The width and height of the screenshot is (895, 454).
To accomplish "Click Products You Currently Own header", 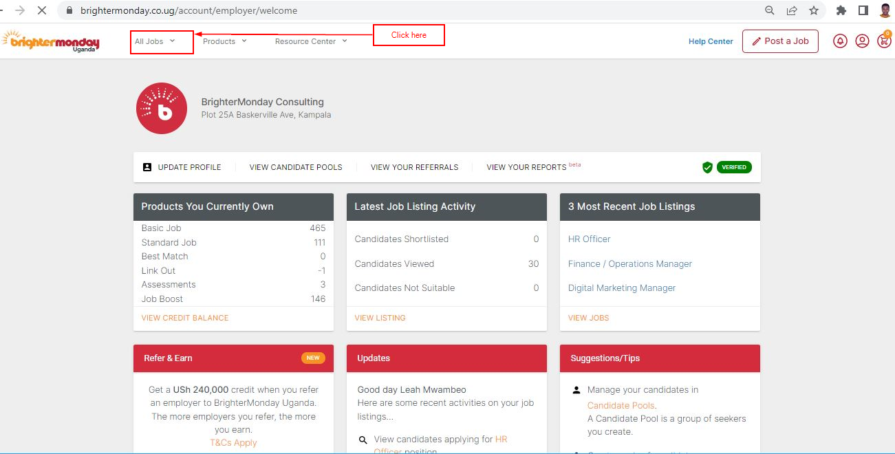I will [233, 206].
